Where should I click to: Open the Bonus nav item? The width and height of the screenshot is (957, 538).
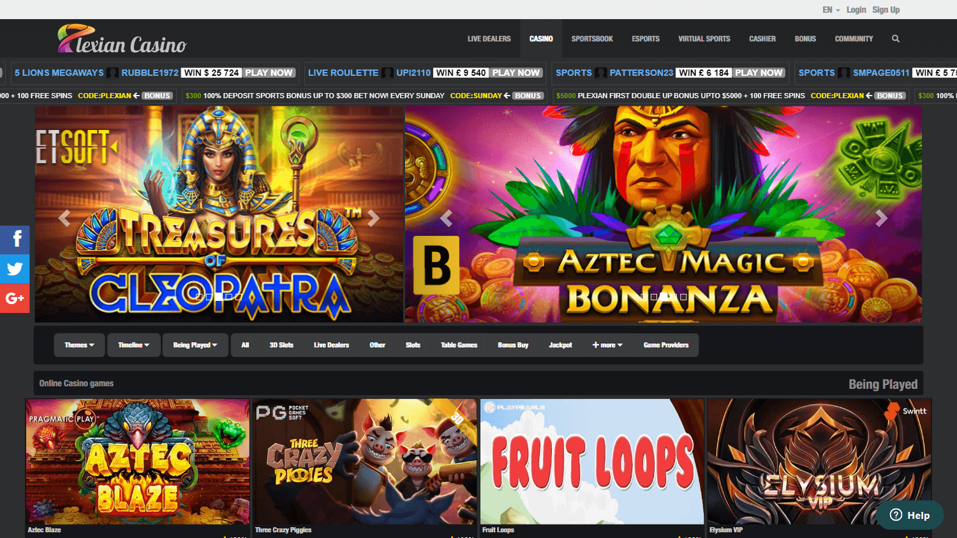coord(805,39)
